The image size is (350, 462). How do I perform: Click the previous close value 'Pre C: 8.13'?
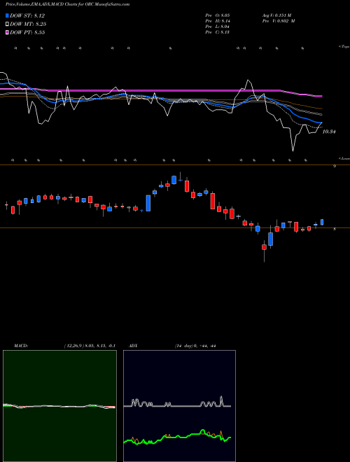(x=218, y=32)
